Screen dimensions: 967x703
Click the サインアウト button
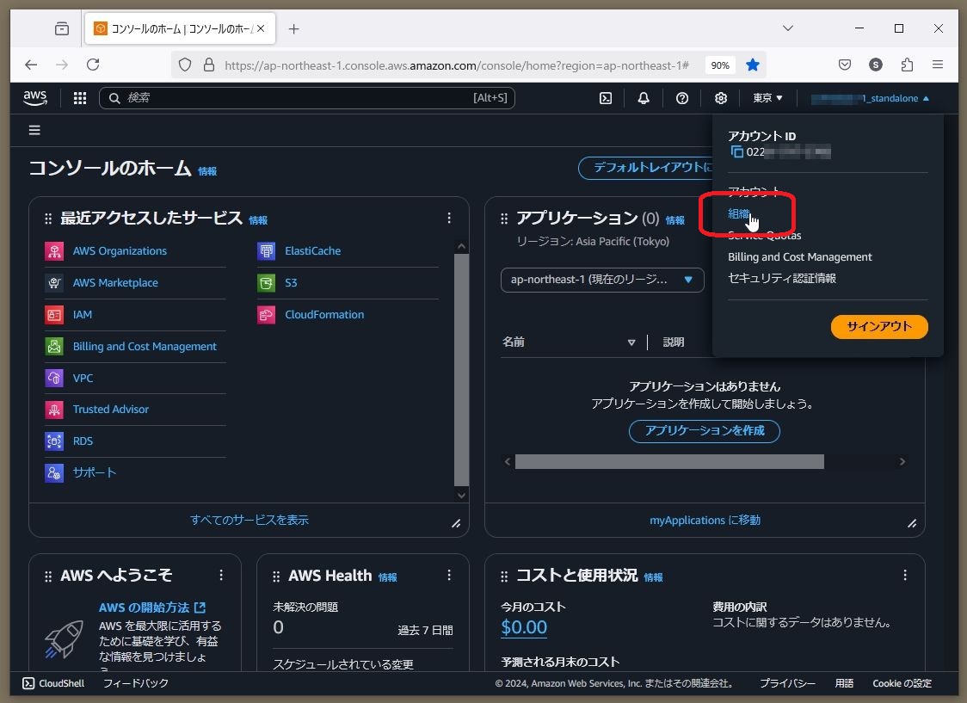click(878, 327)
